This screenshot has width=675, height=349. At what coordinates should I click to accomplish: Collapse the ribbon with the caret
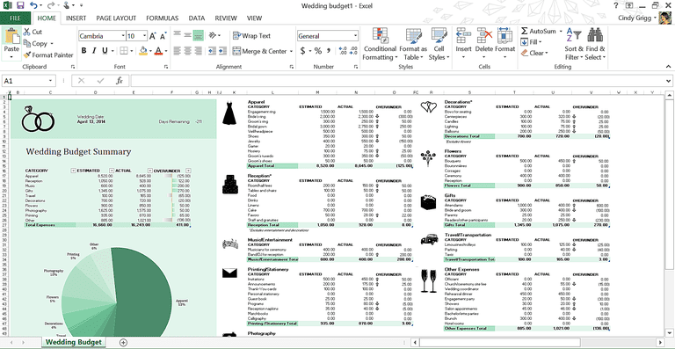pos(668,66)
